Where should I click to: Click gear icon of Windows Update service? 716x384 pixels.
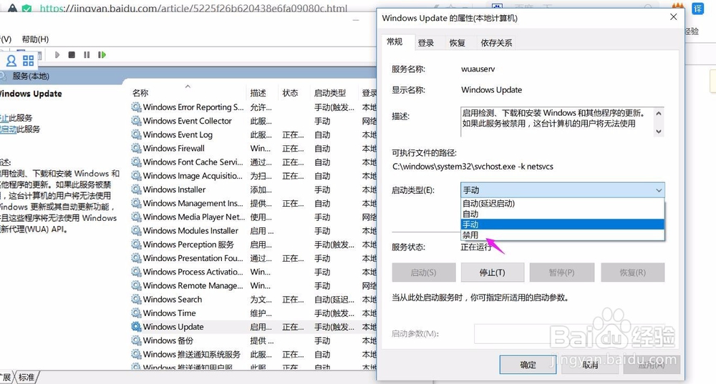tap(136, 327)
